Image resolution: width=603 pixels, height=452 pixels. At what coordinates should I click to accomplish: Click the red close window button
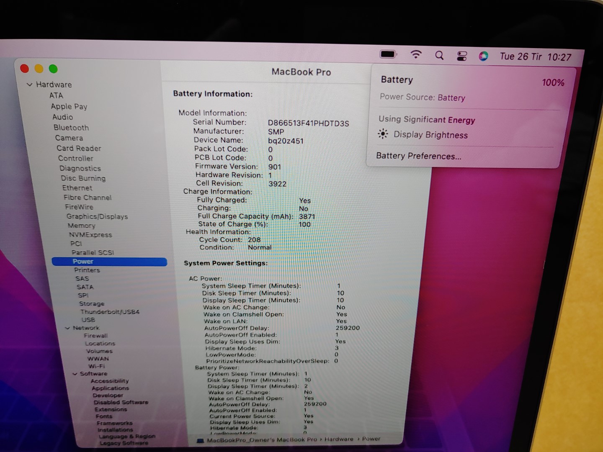pyautogui.click(x=25, y=69)
